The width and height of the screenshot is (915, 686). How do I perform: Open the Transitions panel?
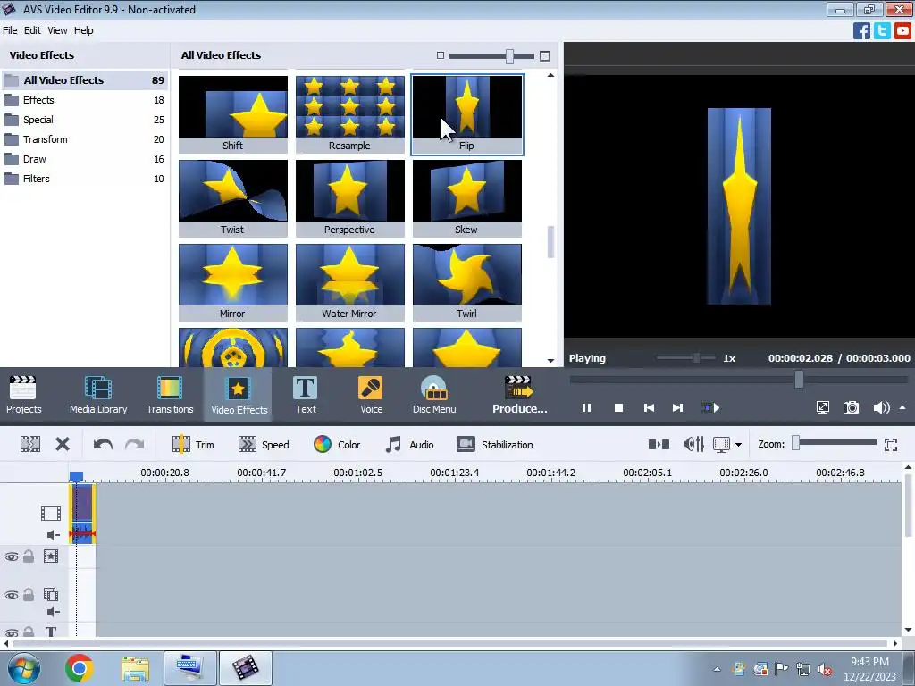pos(170,394)
